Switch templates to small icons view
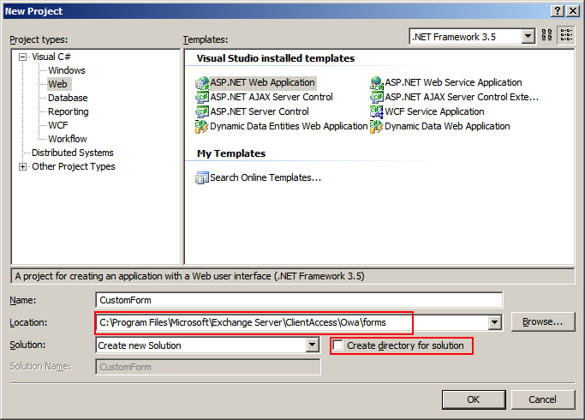 [x=566, y=35]
